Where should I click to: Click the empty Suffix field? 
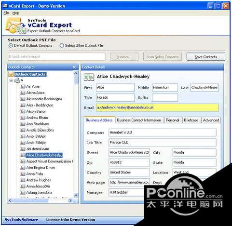pos(165,97)
